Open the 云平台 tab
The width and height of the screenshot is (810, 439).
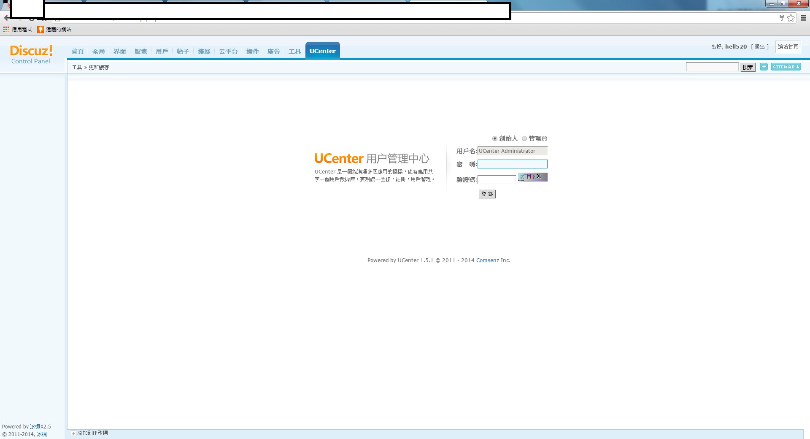point(228,51)
